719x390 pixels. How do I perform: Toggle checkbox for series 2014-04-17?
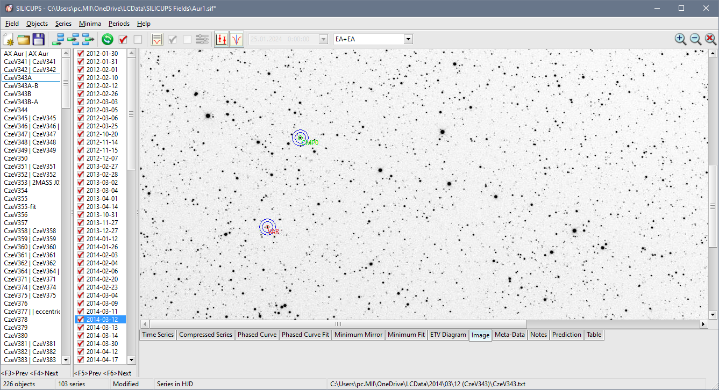[81, 360]
